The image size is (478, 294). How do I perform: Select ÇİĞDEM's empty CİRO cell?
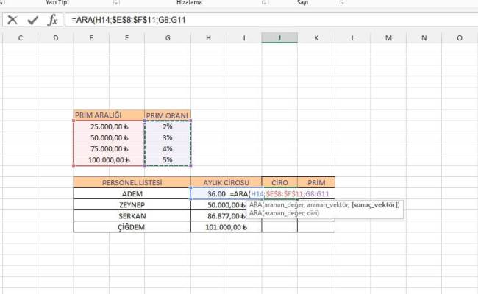279,227
